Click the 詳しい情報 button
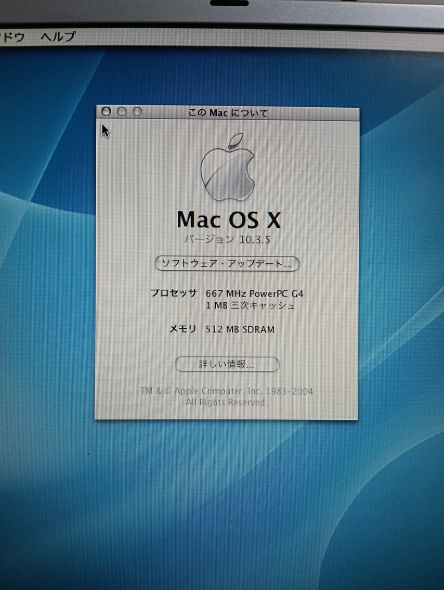The width and height of the screenshot is (444, 590). point(227,364)
